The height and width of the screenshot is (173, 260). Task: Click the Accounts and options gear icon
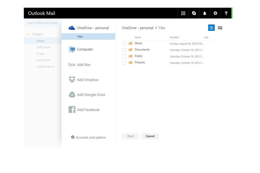(73, 137)
